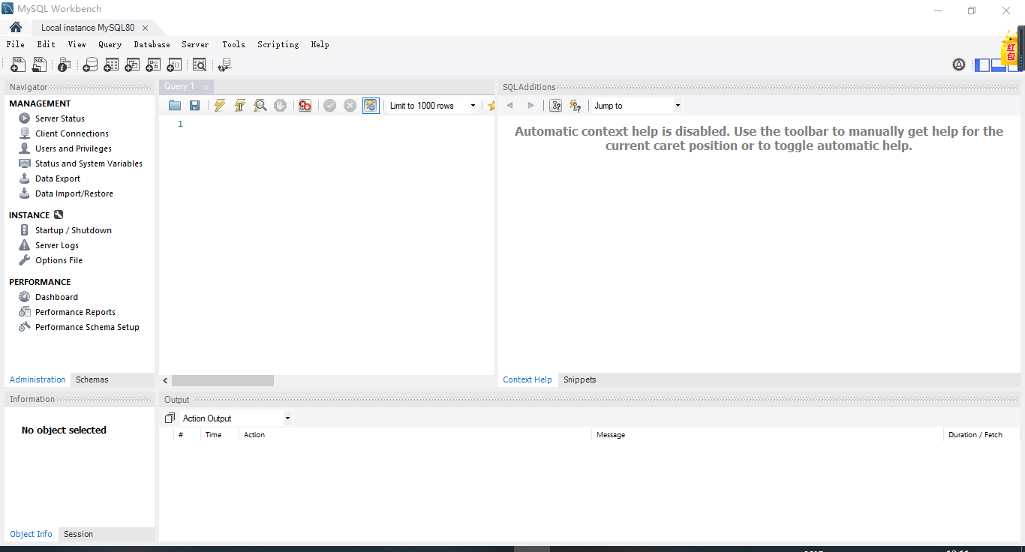Screen dimensions: 1025x552
Task: Commit the transaction checkmark icon
Action: click(x=329, y=106)
